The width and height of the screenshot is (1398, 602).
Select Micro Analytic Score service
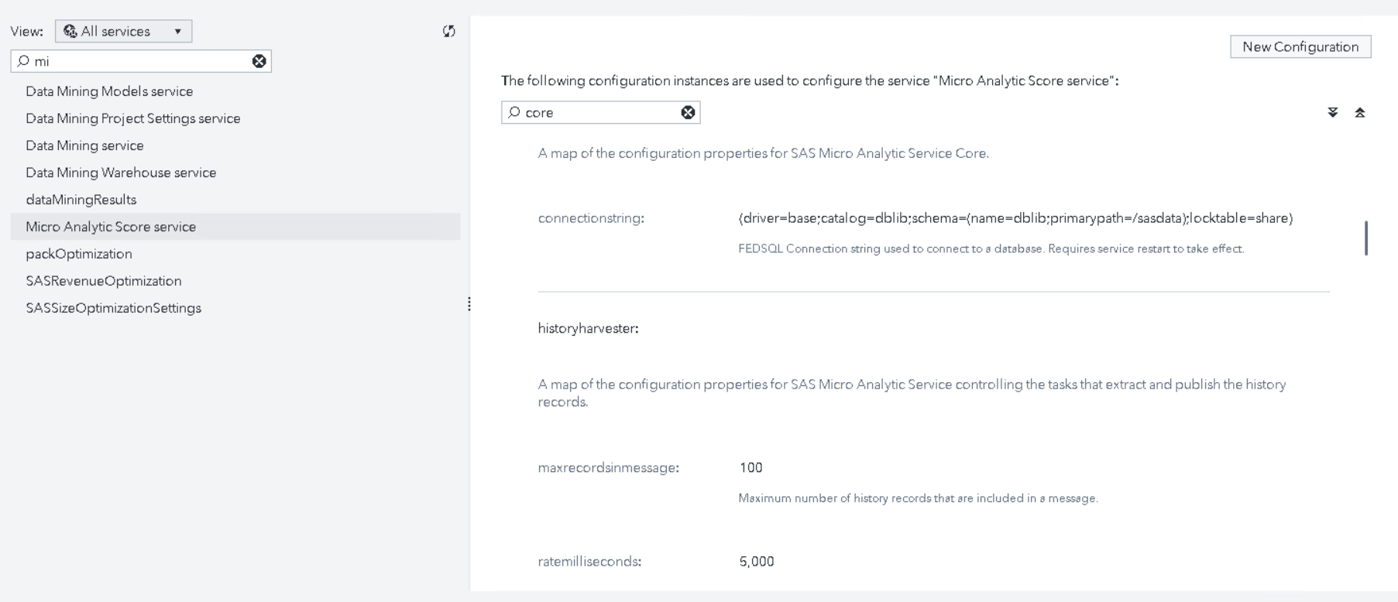pos(111,227)
